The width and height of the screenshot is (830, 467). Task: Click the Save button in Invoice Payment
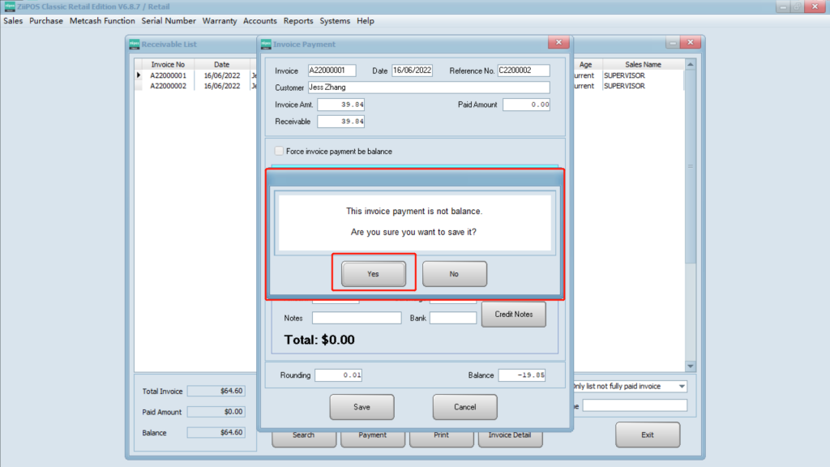362,407
